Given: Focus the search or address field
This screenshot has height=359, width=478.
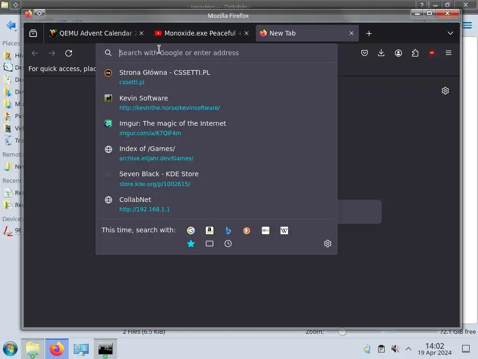Looking at the screenshot, I should [x=217, y=53].
